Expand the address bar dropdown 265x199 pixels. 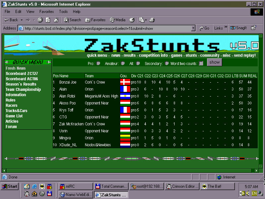[193, 28]
